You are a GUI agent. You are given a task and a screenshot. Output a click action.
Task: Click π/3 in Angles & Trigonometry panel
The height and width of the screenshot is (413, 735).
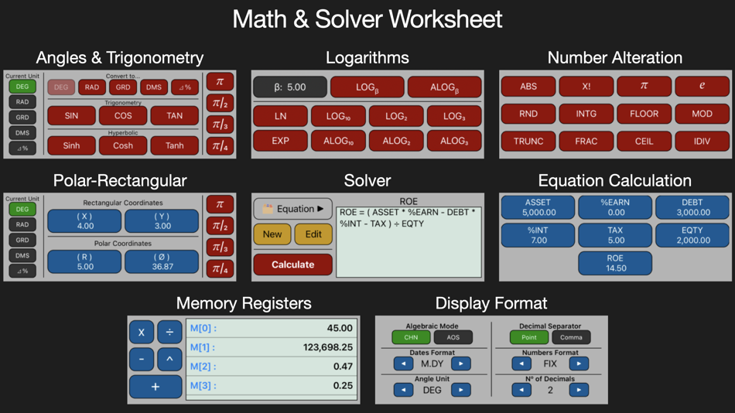(x=220, y=125)
